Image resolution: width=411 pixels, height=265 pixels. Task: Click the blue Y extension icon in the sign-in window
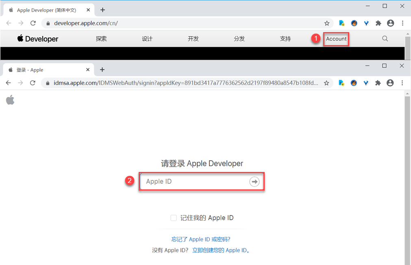[x=366, y=83]
